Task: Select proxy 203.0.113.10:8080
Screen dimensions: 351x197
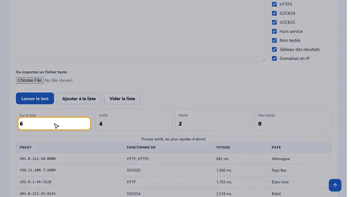Action: [37, 159]
